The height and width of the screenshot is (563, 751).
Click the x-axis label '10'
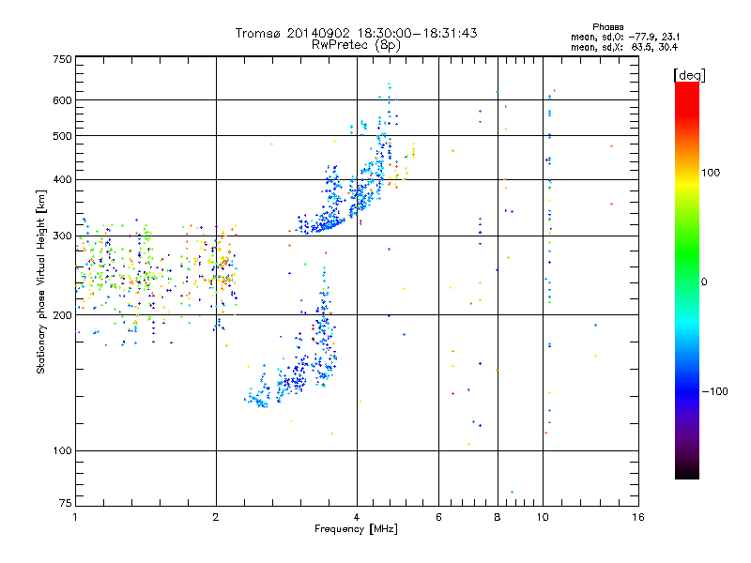point(543,517)
